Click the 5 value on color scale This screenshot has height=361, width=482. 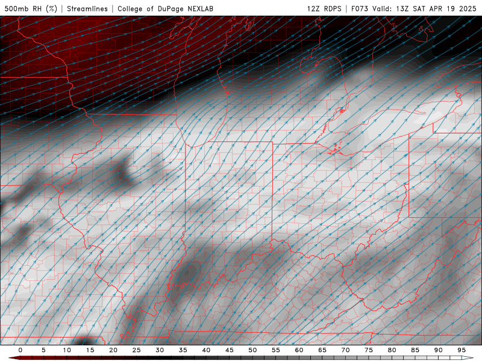coord(43,350)
